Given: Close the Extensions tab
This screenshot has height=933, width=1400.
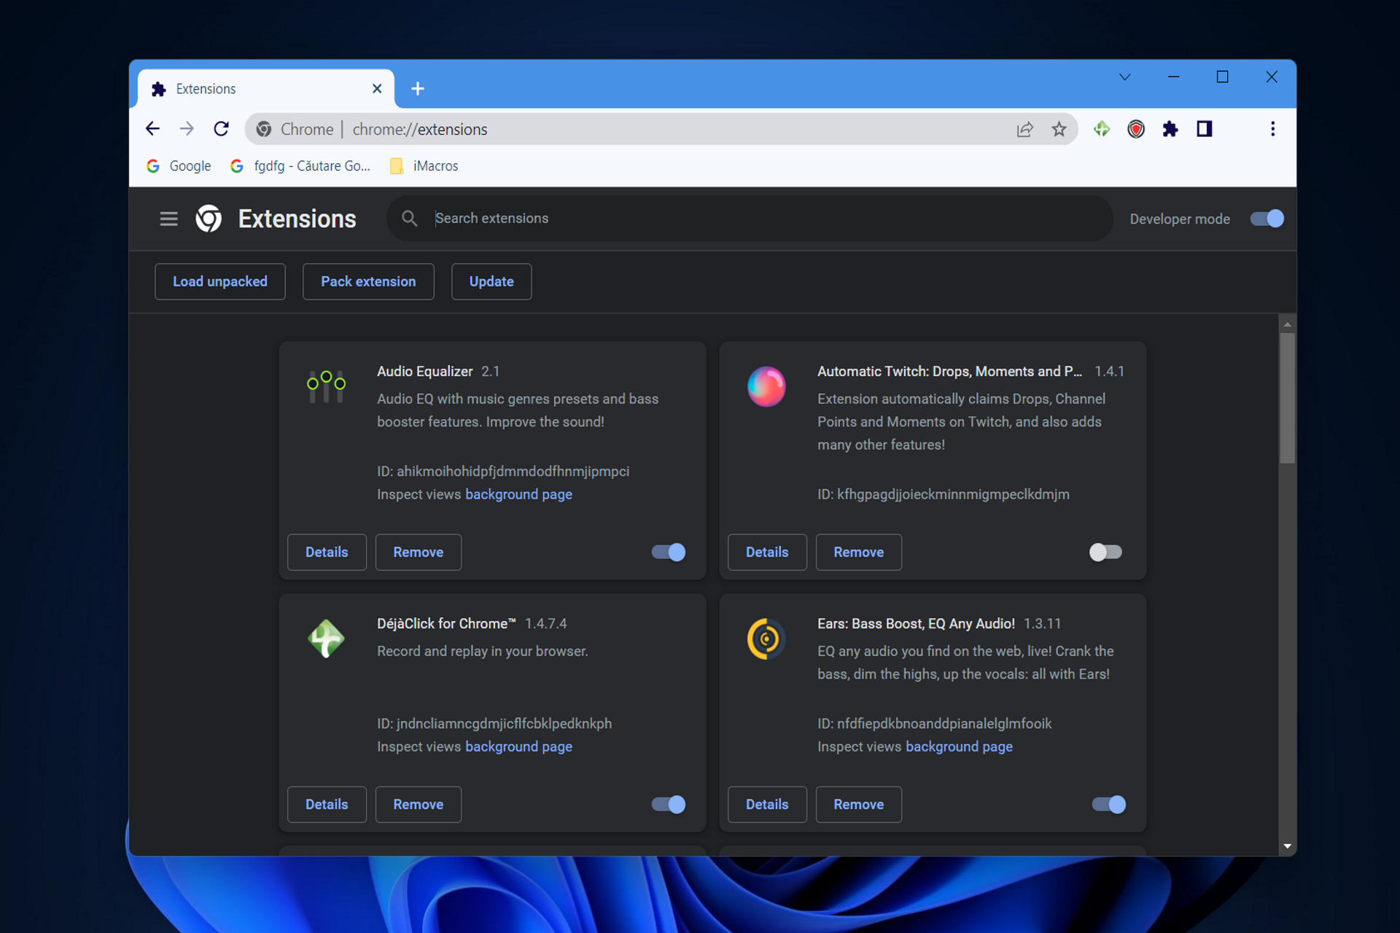Looking at the screenshot, I should (x=377, y=89).
